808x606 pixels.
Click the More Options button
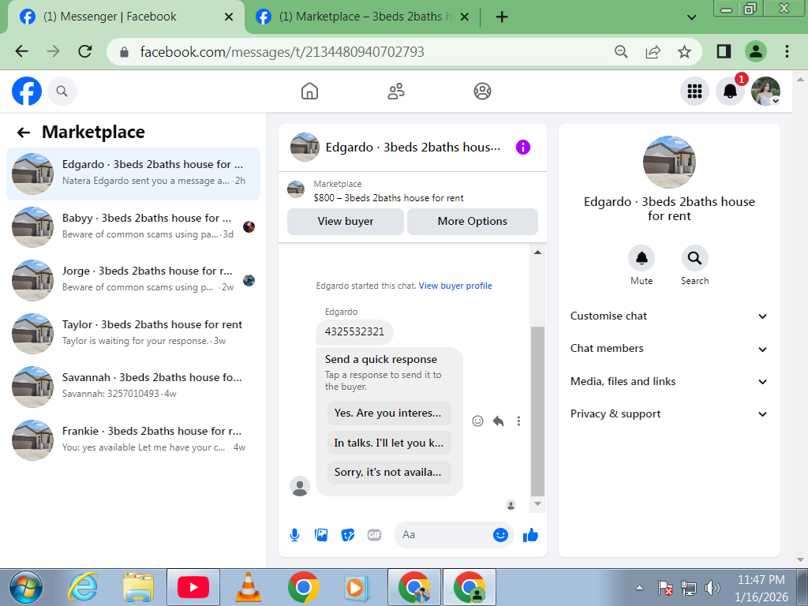[x=472, y=222]
